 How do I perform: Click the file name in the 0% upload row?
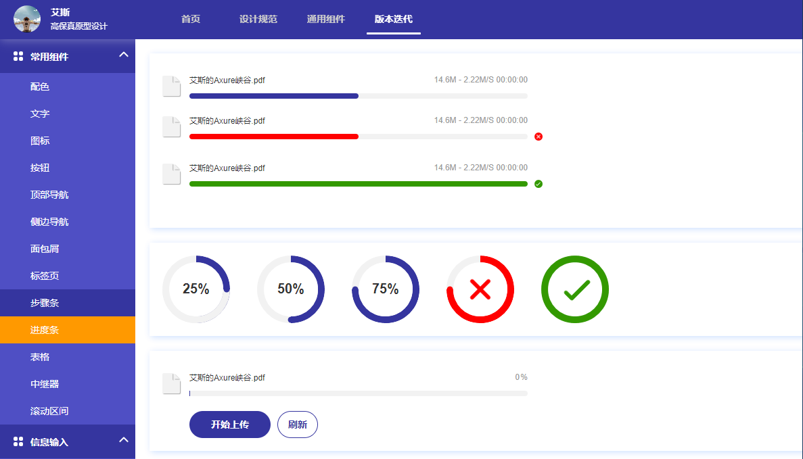tap(227, 378)
